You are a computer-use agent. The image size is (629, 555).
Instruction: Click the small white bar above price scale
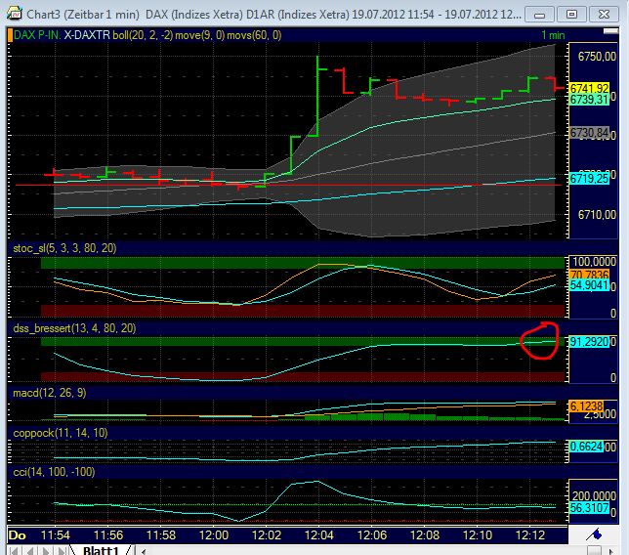coord(610,31)
